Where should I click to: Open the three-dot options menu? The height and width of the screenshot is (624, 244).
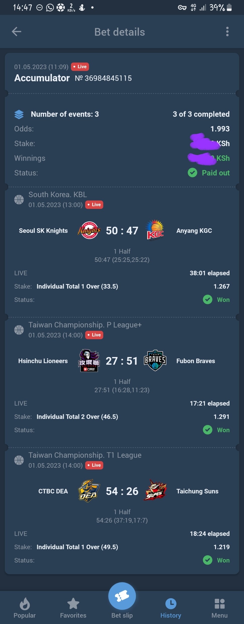pos(227,32)
